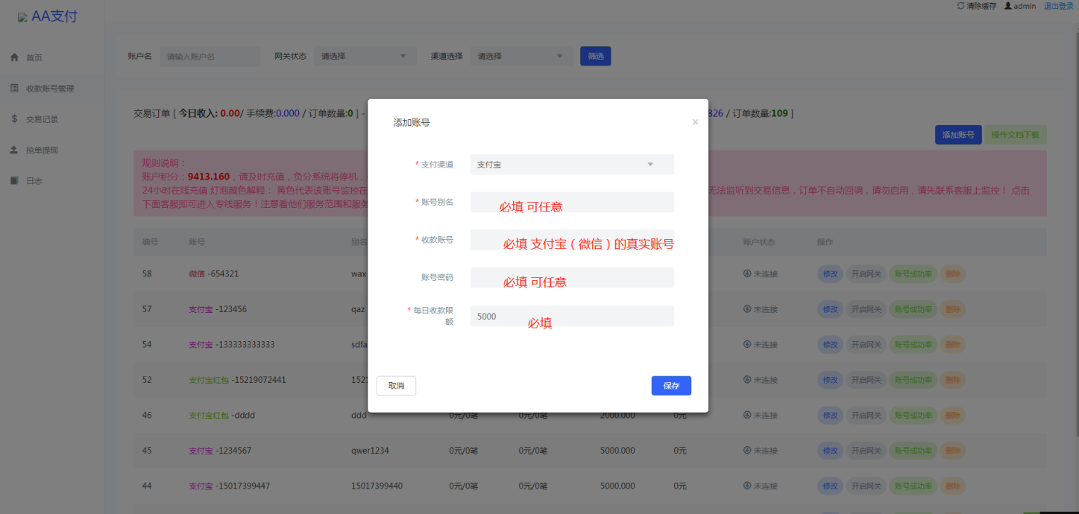Click the 日志 log icon
This screenshot has width=1079, height=514.
pyautogui.click(x=14, y=180)
